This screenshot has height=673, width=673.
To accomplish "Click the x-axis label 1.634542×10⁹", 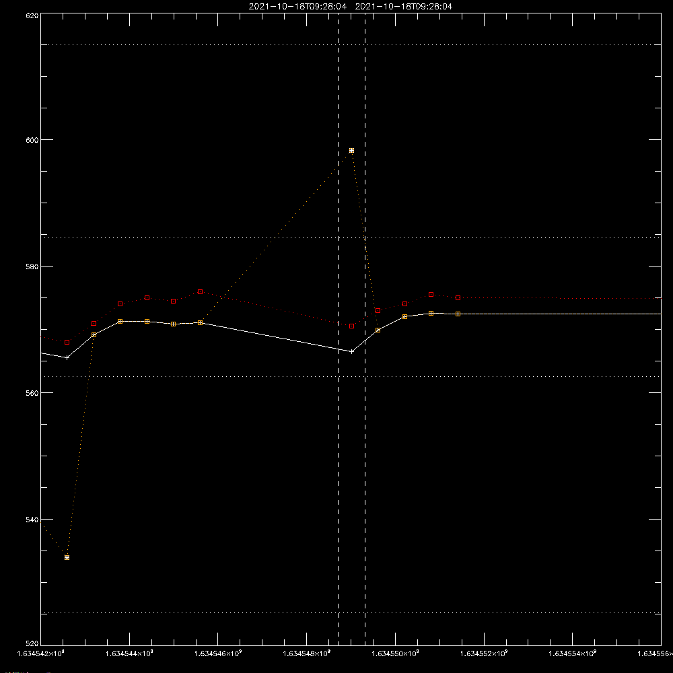I will [41, 653].
